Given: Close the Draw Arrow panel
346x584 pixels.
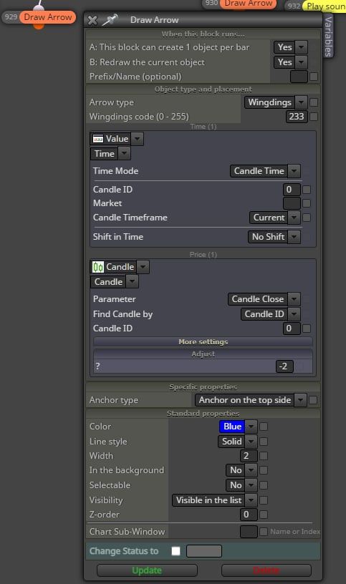Looking at the screenshot, I should click(92, 20).
